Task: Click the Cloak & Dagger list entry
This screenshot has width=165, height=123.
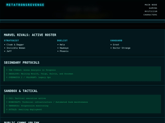Action: [15, 45]
